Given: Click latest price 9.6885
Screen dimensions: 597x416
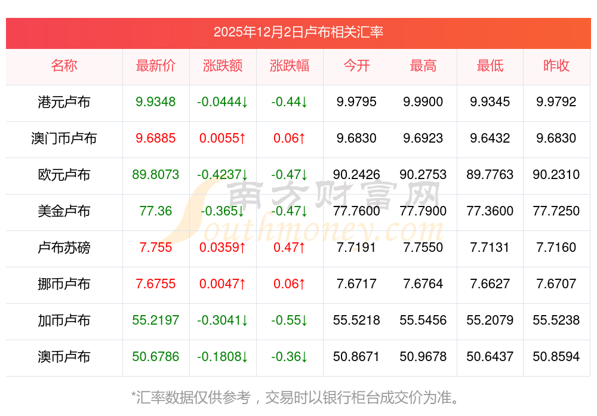Looking at the screenshot, I should pyautogui.click(x=156, y=138).
